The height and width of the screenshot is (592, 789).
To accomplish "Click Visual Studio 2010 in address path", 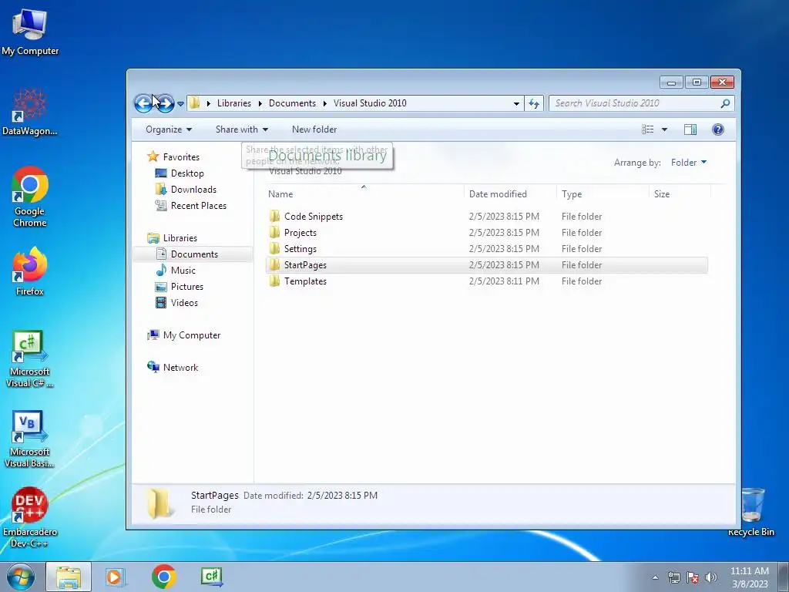I will click(370, 103).
